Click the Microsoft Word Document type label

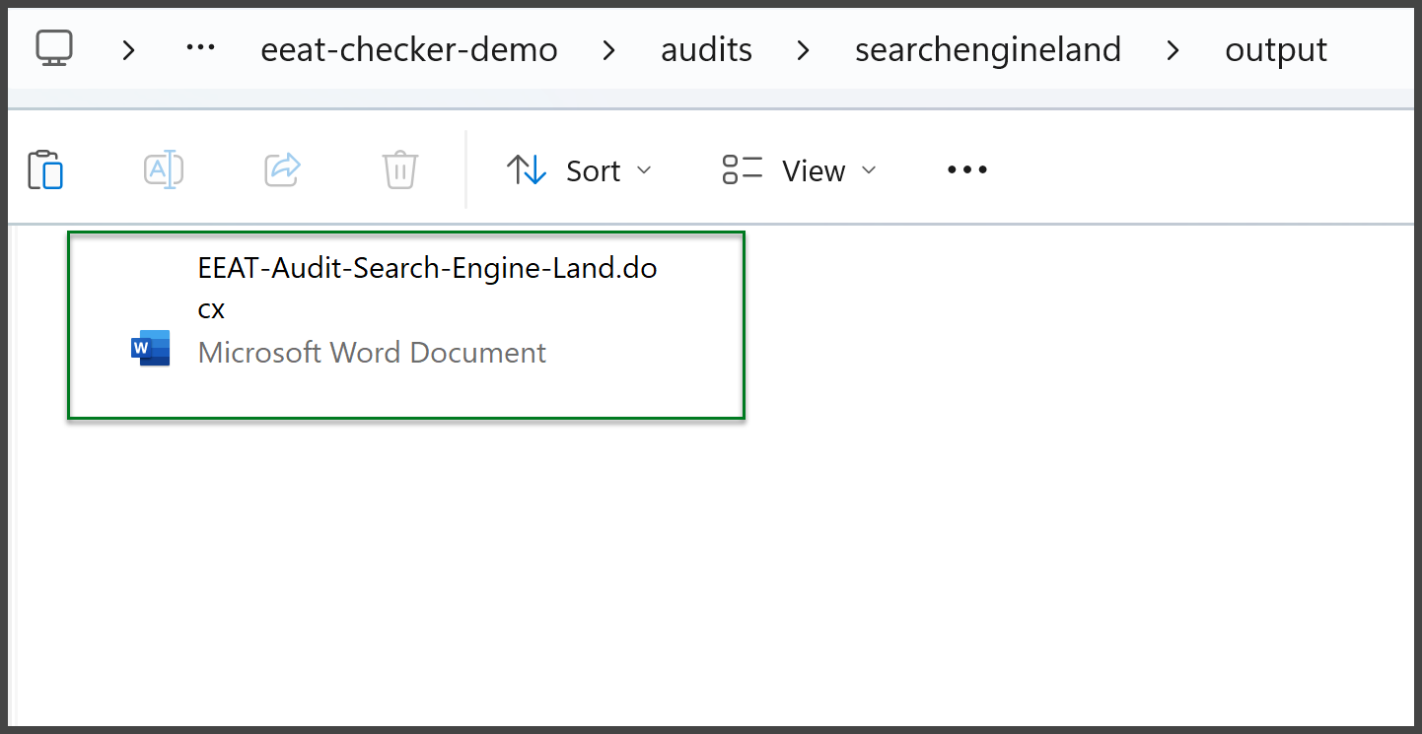click(372, 353)
